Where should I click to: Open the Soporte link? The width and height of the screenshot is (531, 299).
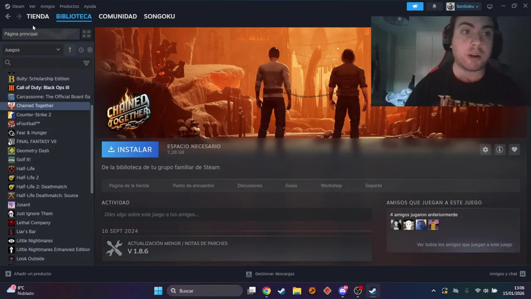coord(373,186)
